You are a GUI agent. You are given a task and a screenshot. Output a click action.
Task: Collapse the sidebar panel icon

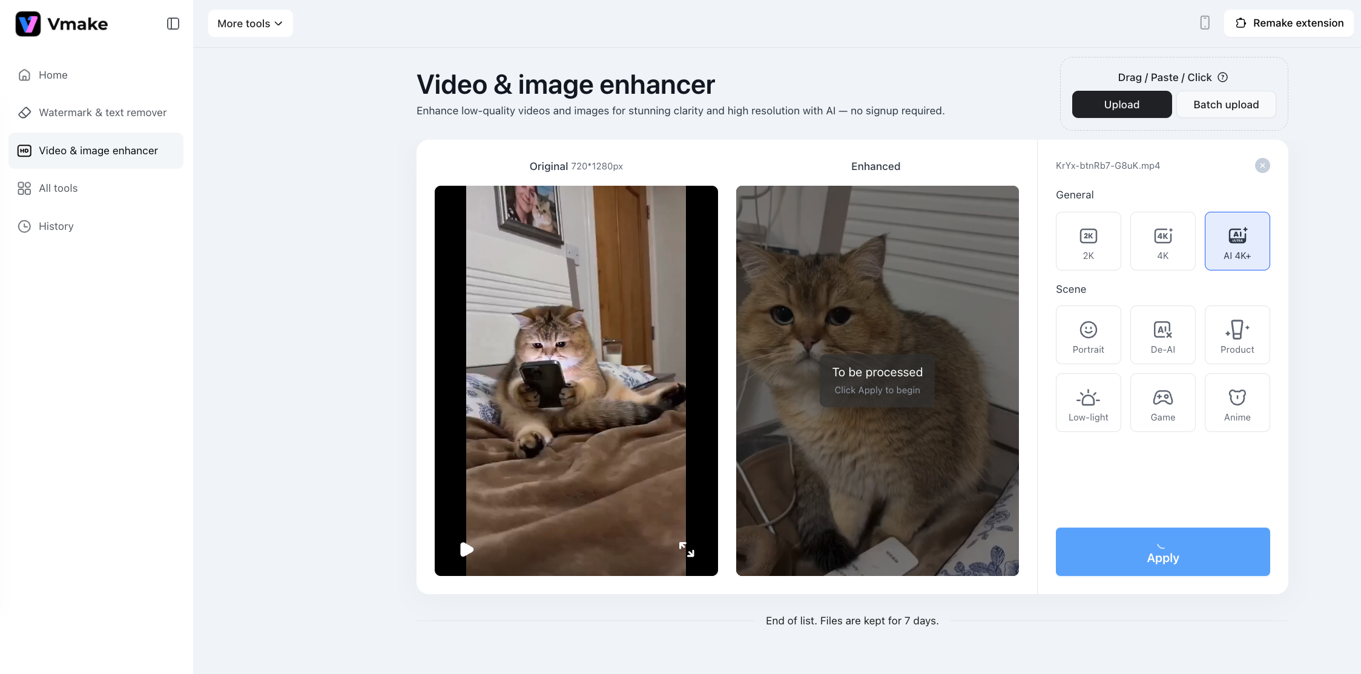point(173,24)
